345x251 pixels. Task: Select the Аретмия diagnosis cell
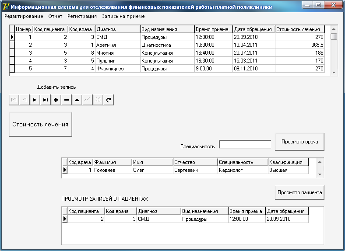(118, 45)
